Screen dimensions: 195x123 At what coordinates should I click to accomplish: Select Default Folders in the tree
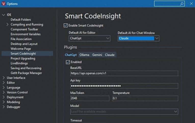coord(21,20)
